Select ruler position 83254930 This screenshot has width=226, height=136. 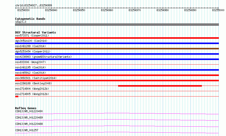(23, 10)
